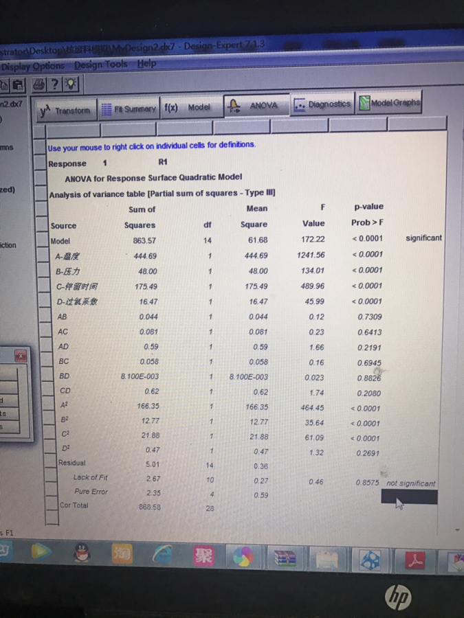The width and height of the screenshot is (464, 618).
Task: Open the Diagnostics tab
Action: pyautogui.click(x=322, y=104)
